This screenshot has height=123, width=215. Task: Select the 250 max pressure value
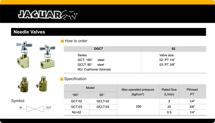tap(139, 107)
